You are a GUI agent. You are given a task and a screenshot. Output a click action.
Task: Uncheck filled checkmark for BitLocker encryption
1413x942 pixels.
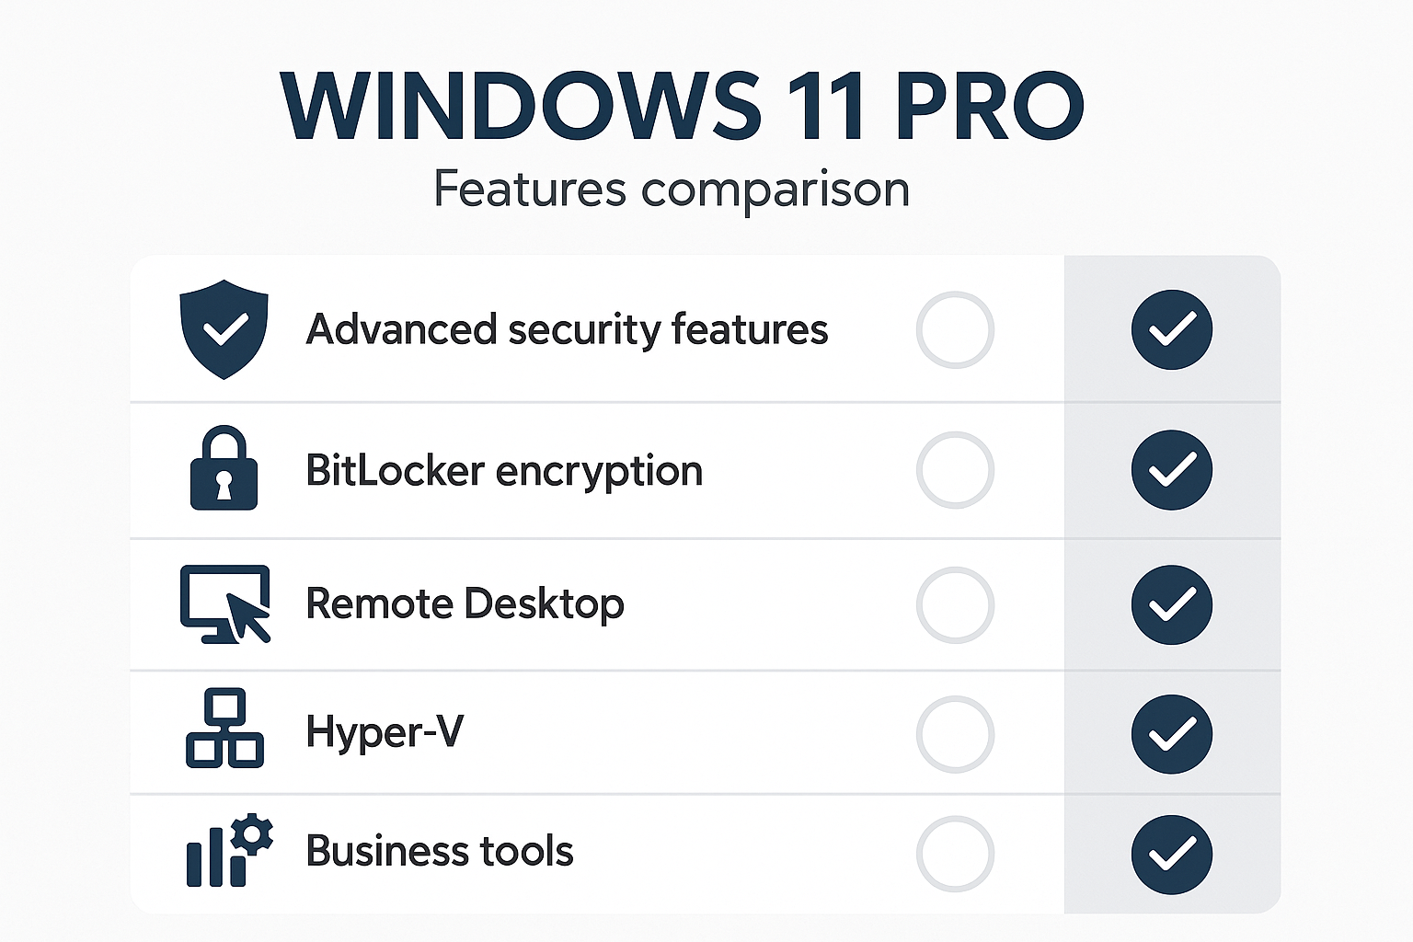(x=1171, y=469)
